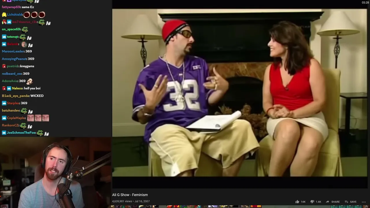Click the username batuhandev
370x208 pixels.
[x=11, y=110]
